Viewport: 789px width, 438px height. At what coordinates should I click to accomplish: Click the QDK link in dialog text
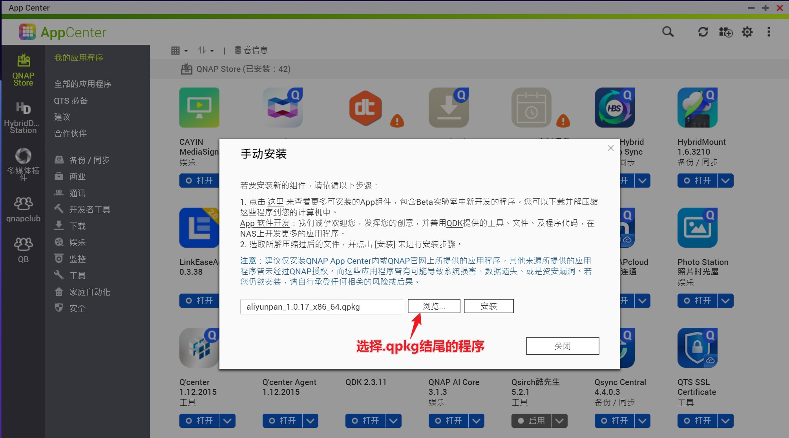point(455,223)
